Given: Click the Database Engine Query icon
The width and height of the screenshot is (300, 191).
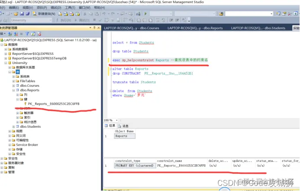Looking at the screenshot, I should (60, 14).
